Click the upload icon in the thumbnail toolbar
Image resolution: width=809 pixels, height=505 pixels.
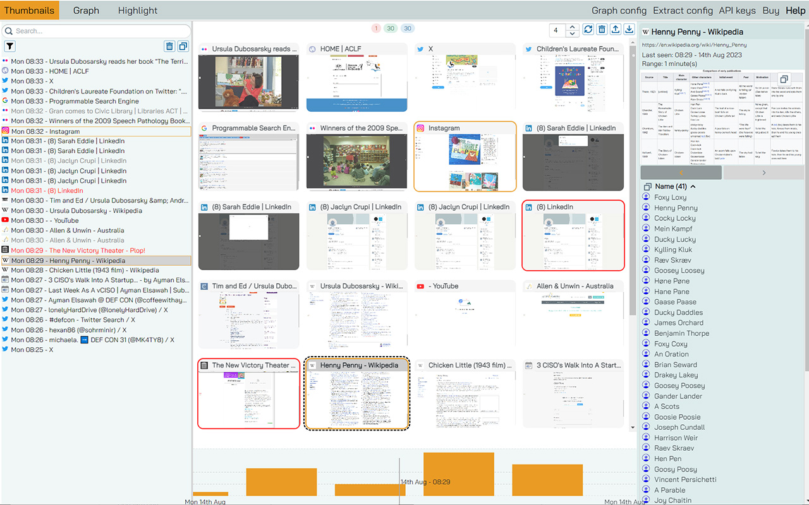[x=615, y=30]
